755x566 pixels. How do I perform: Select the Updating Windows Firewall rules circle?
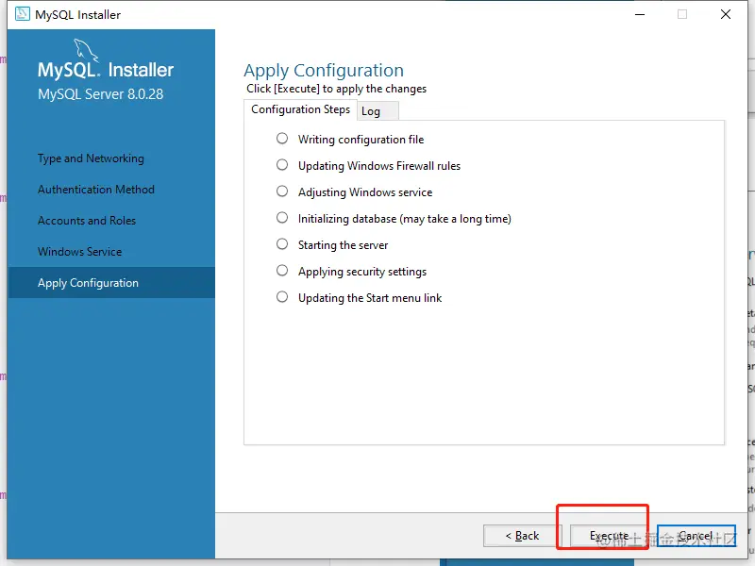(282, 165)
